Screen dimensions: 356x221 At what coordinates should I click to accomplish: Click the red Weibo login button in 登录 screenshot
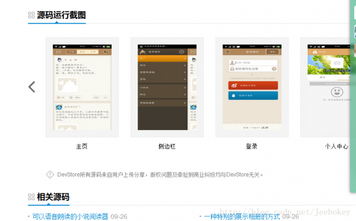253,86
